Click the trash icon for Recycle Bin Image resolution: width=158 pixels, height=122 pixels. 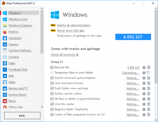(149, 67)
